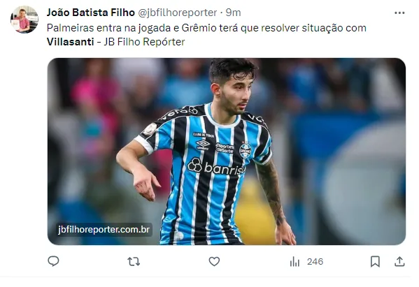Click the 246 views count
The height and width of the screenshot is (287, 419).
(x=315, y=262)
